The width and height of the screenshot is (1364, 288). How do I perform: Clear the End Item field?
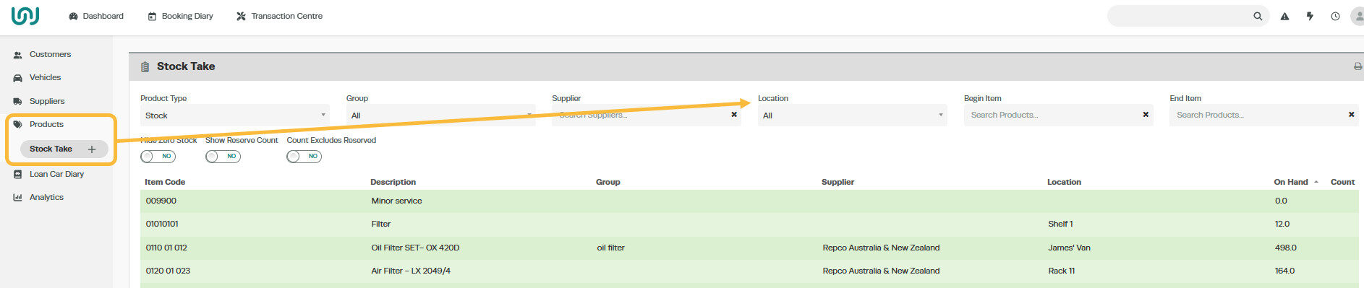(1351, 115)
